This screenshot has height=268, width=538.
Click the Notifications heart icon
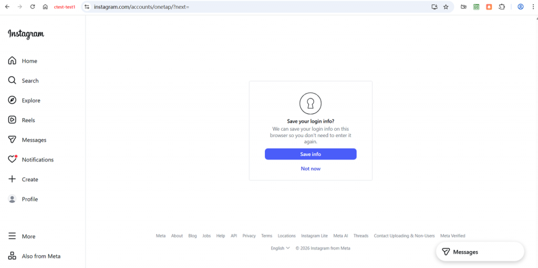coord(12,159)
